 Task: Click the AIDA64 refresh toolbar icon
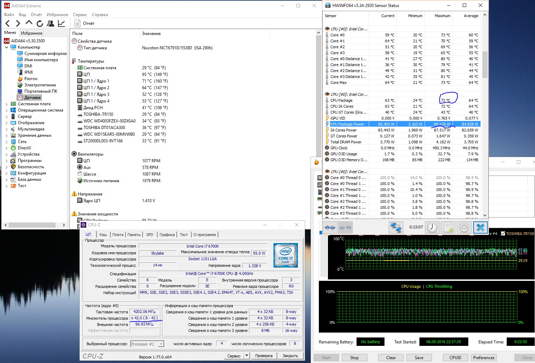pyautogui.click(x=40, y=23)
